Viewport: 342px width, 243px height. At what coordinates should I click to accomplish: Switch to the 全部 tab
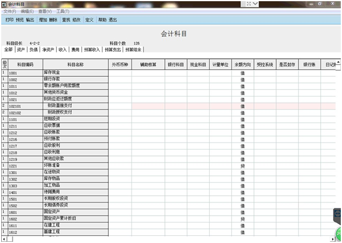tap(8, 49)
